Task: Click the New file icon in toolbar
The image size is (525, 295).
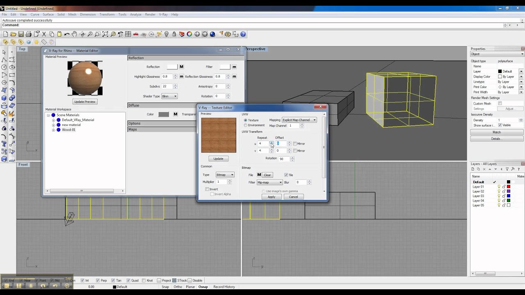Action: tap(6, 34)
